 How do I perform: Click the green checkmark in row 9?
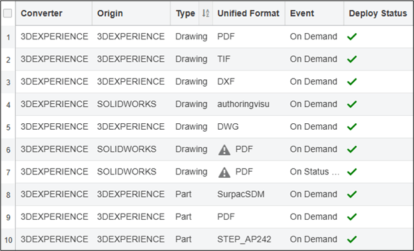352,217
